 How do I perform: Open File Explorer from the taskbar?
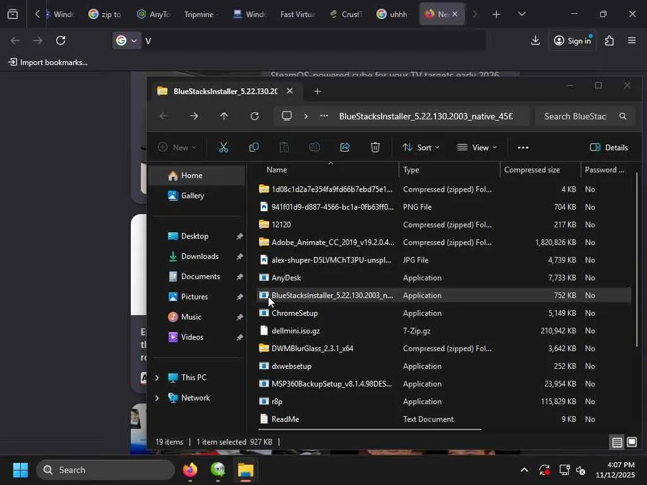(246, 470)
